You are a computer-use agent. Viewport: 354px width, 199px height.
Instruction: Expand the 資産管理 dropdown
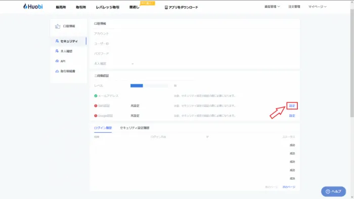(x=272, y=7)
